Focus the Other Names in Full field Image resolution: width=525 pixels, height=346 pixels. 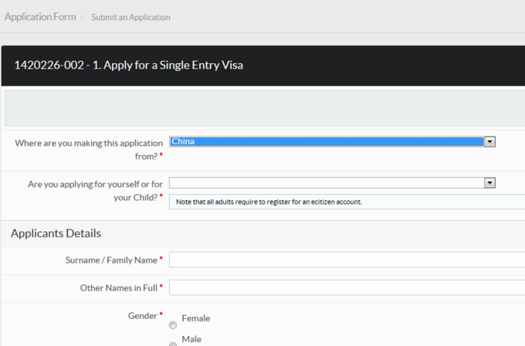click(x=347, y=287)
